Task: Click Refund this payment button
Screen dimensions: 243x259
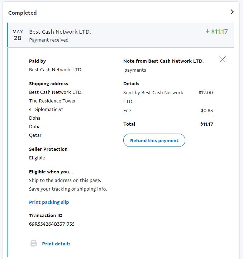Action: 154,140
